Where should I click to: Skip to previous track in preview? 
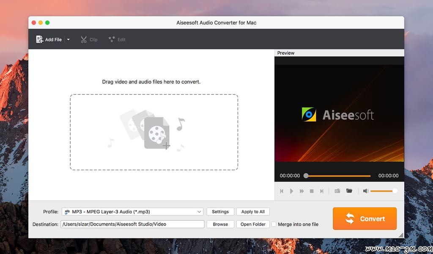click(282, 191)
